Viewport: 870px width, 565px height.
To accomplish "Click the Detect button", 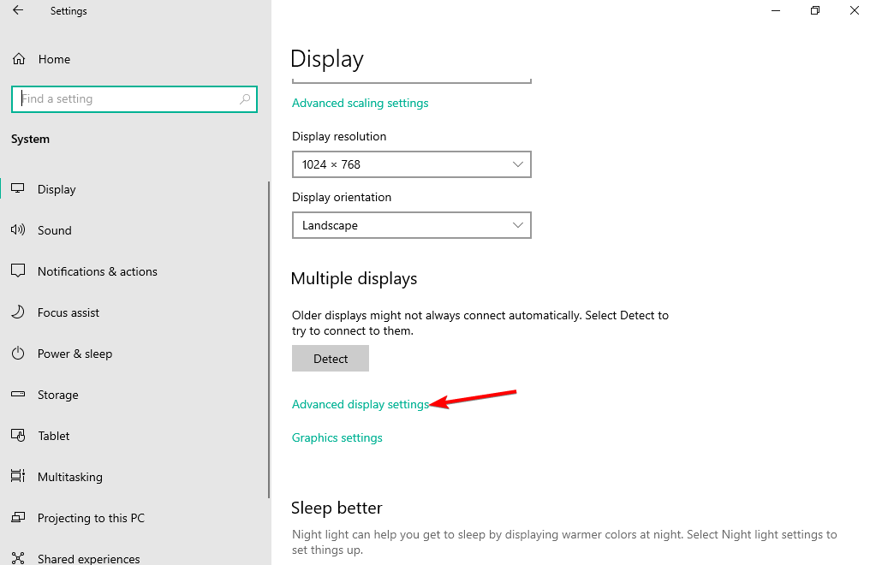I will pyautogui.click(x=331, y=358).
